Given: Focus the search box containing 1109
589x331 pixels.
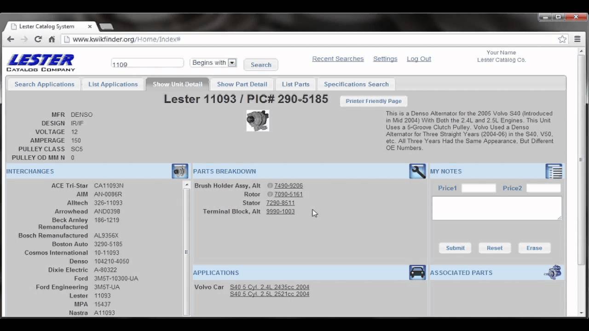Looking at the screenshot, I should tap(147, 63).
